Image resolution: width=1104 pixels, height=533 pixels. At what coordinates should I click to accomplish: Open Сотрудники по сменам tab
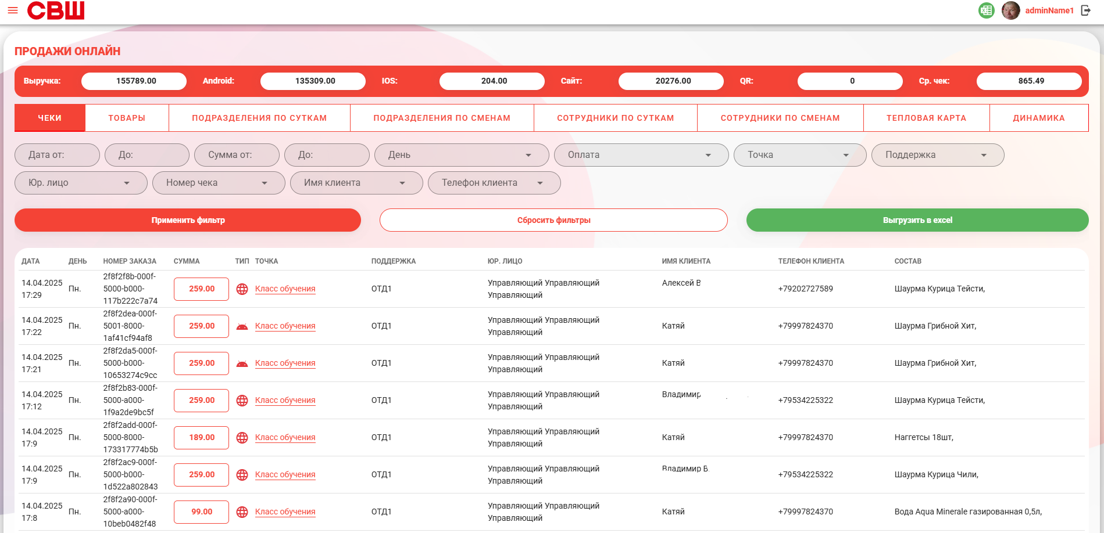tap(780, 118)
